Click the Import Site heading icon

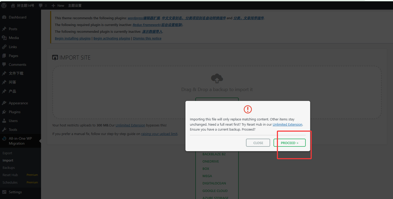coord(55,57)
